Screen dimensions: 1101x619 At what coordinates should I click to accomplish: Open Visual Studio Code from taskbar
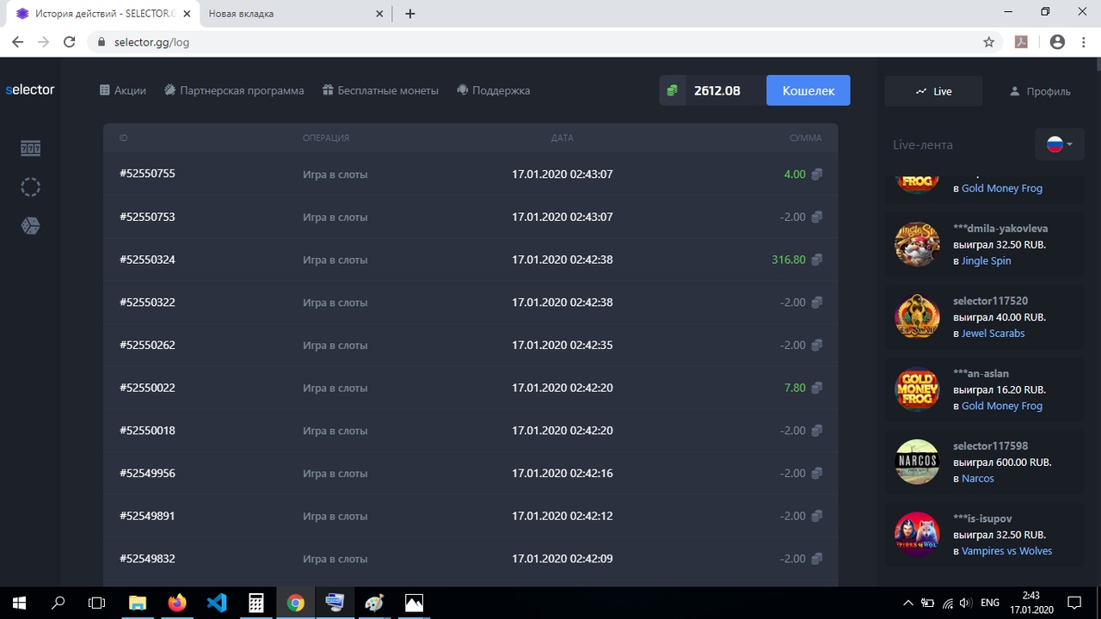coord(217,603)
